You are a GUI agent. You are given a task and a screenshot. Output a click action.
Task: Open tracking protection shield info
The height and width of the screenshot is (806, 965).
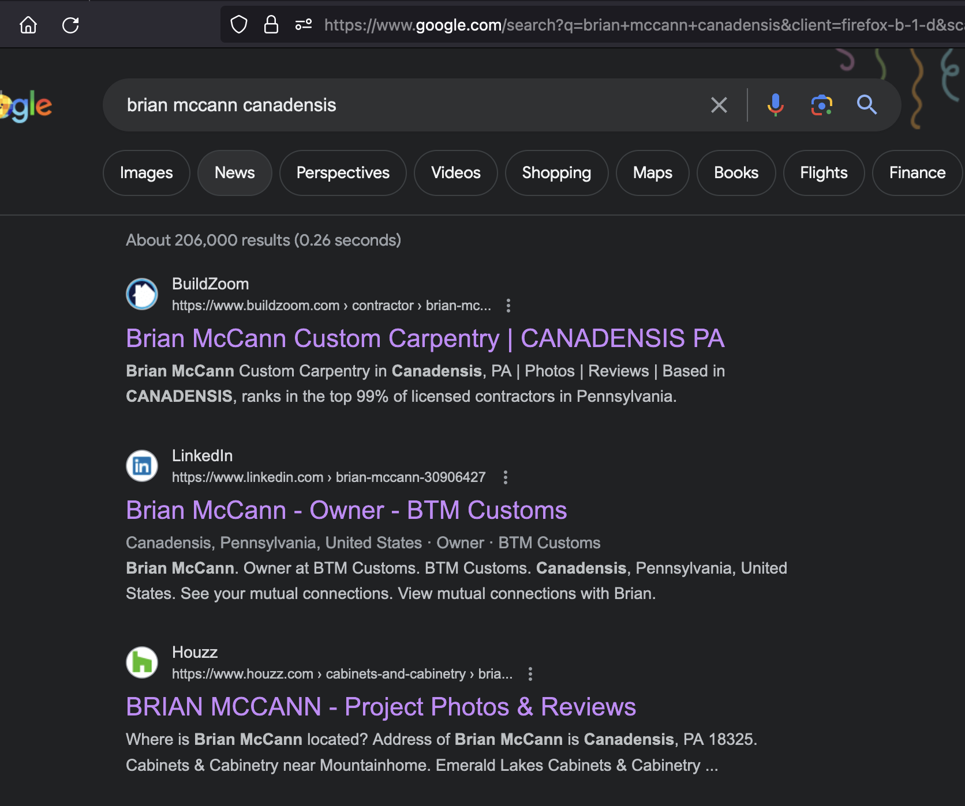click(239, 25)
